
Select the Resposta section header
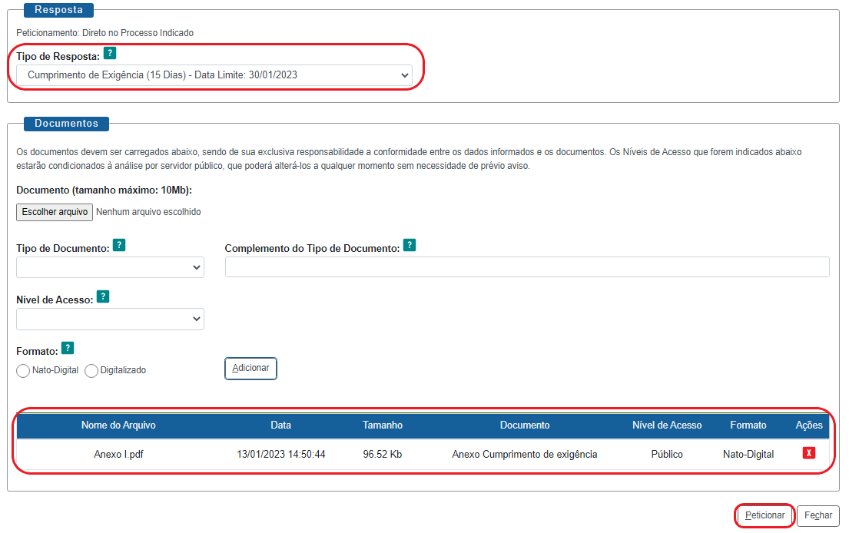click(x=58, y=10)
